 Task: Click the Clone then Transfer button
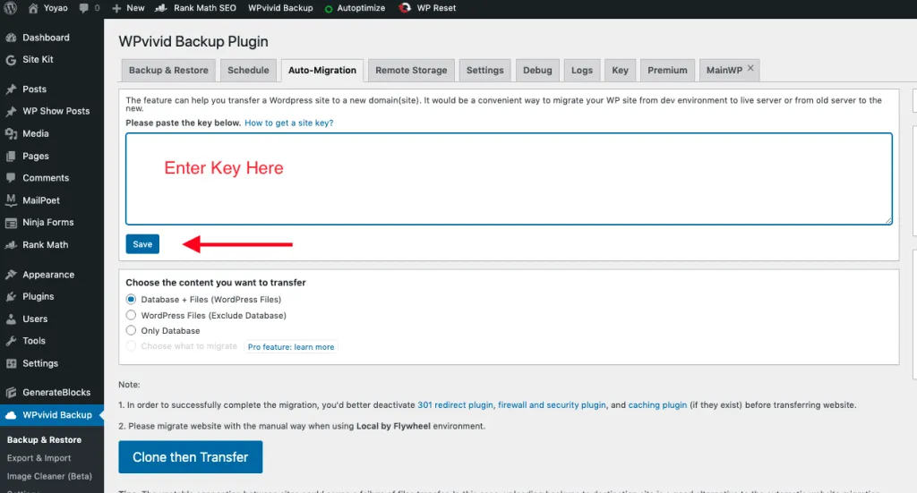(x=190, y=457)
